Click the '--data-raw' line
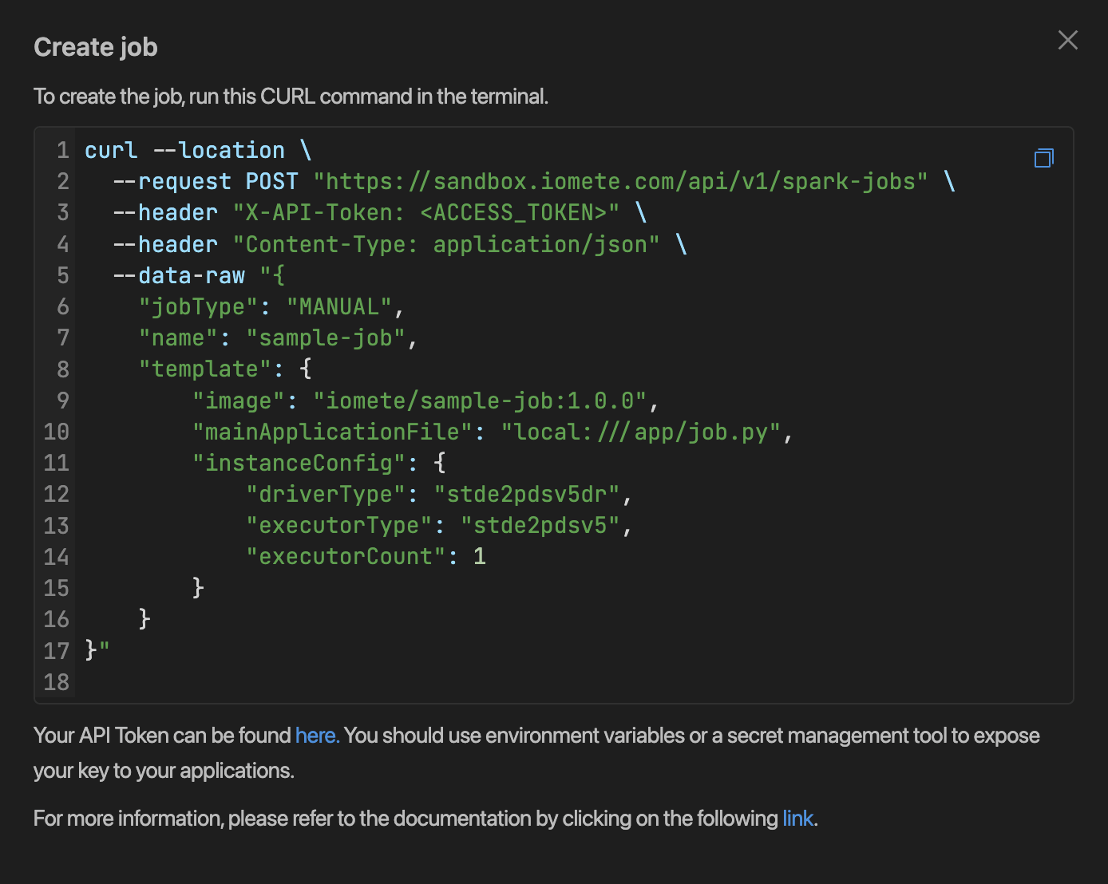 pos(198,275)
